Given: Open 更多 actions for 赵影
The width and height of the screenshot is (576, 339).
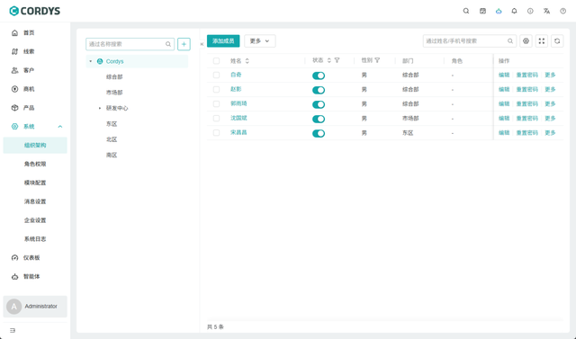Looking at the screenshot, I should coord(550,90).
